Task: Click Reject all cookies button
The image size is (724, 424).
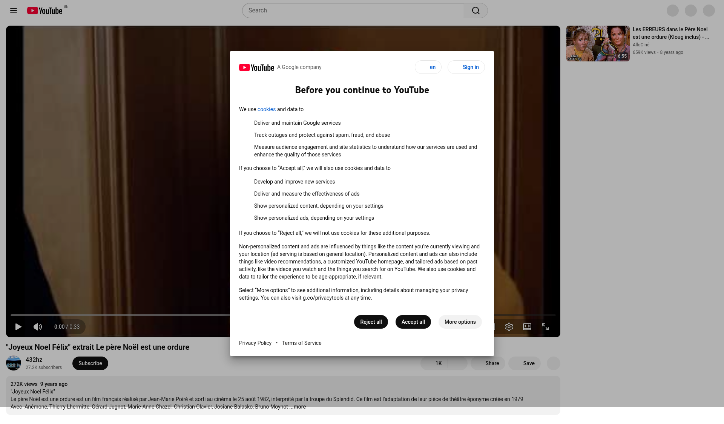Action: pos(371,322)
